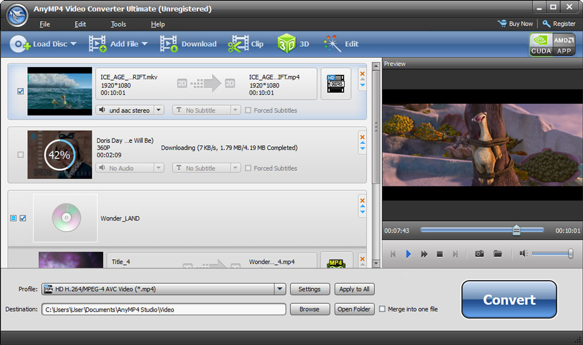Image resolution: width=583 pixels, height=345 pixels.
Task: Take a snapshot with the camera icon
Action: point(479,254)
